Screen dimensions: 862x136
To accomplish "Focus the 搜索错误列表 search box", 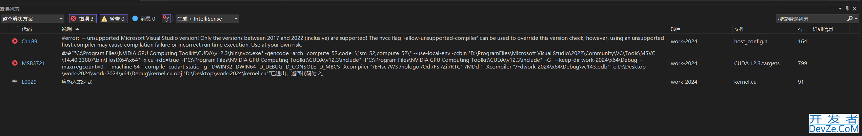I will tap(811, 19).
